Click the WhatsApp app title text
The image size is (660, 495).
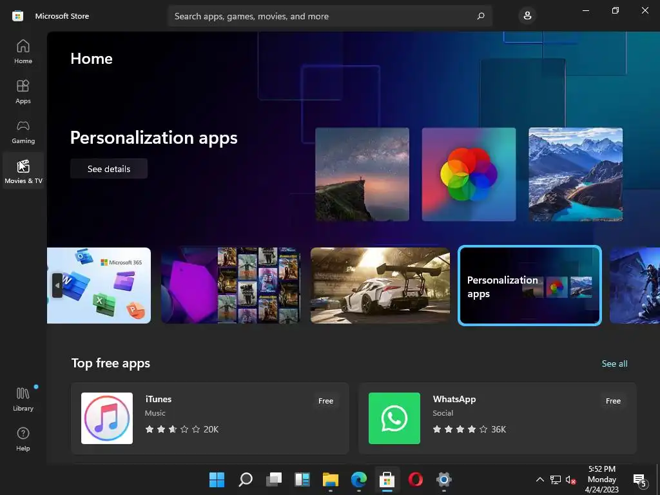[x=454, y=399]
